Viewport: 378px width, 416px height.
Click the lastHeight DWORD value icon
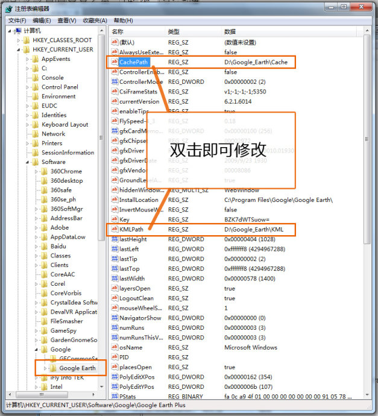pyautogui.click(x=115, y=239)
